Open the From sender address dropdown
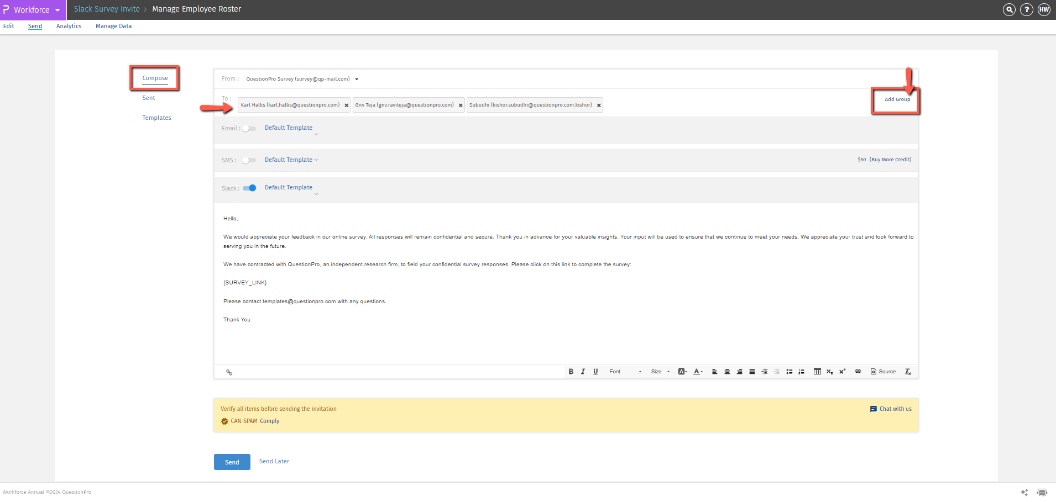This screenshot has width=1056, height=502. click(x=357, y=80)
